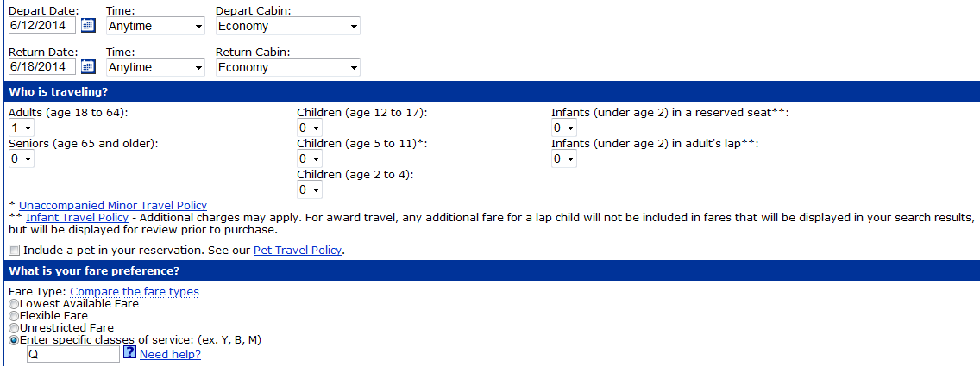Follow the Pet Travel Policy link
The image size is (980, 366).
298,251
